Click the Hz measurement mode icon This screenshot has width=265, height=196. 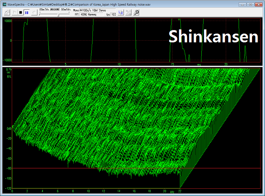[x=129, y=12]
